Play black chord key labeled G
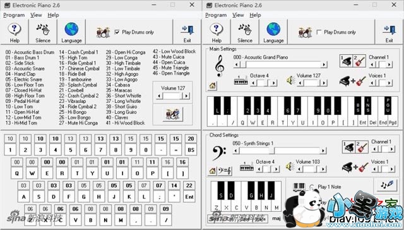The width and height of the screenshot is (404, 230). click(251, 190)
